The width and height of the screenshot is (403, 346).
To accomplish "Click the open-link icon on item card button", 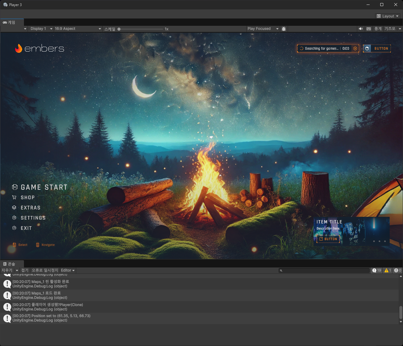I will 321,239.
